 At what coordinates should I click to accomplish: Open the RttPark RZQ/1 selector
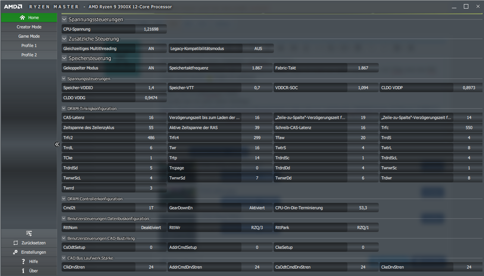coord(363,228)
